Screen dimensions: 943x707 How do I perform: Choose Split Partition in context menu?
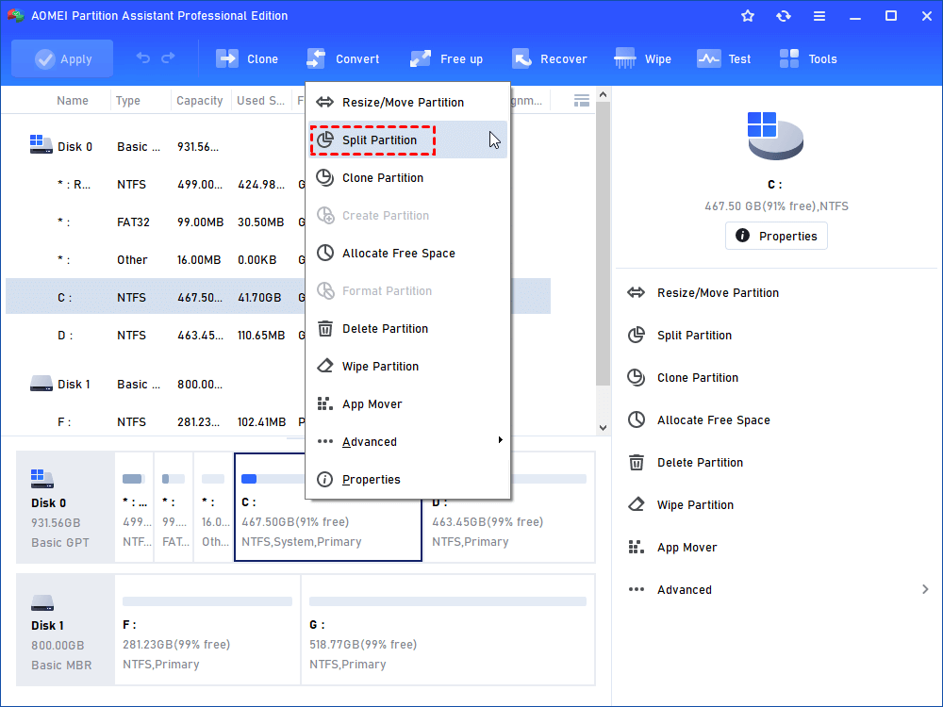tap(407, 140)
